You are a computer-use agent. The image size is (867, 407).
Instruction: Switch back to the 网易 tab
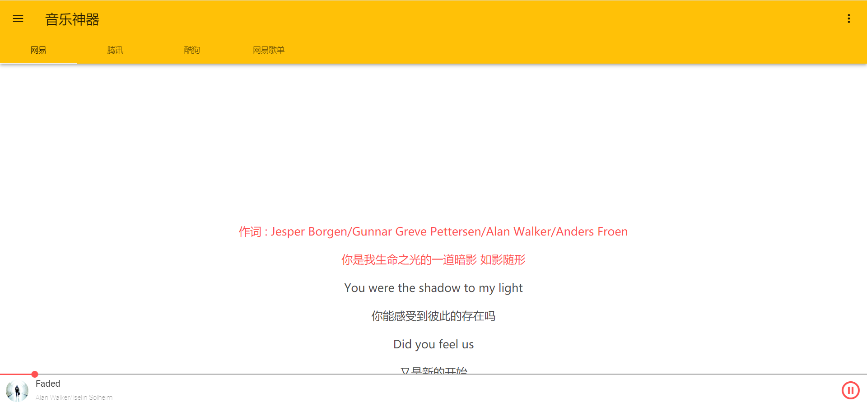click(38, 50)
